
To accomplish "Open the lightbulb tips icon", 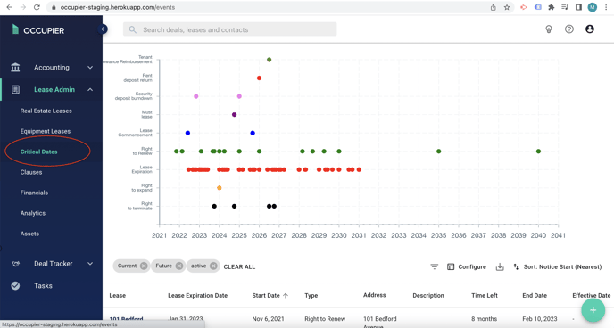I will point(549,29).
